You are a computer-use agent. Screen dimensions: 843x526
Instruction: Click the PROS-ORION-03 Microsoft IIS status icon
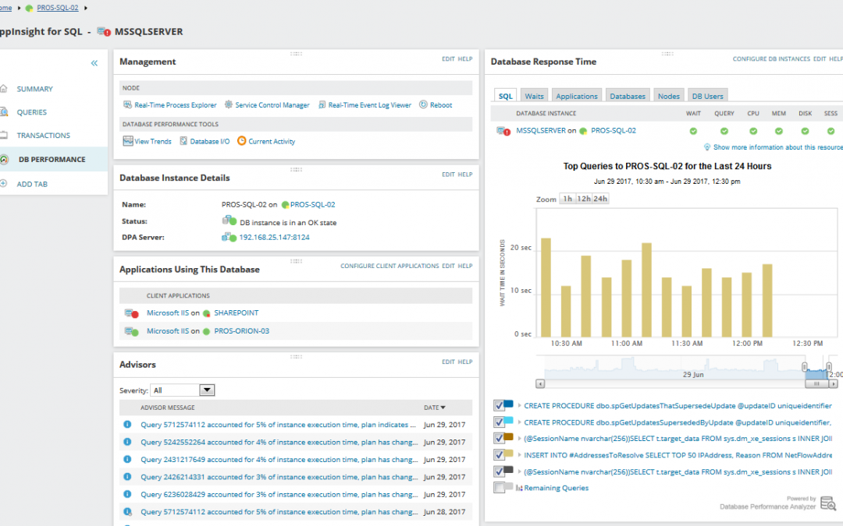[132, 331]
